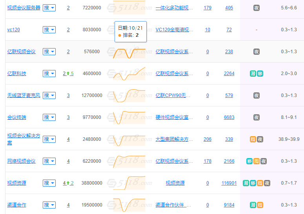Image resolution: width=304 pixels, height=214 pixels.
Task: Click 夜 badge in 视频会议解决方案 row
Action: tap(260, 139)
